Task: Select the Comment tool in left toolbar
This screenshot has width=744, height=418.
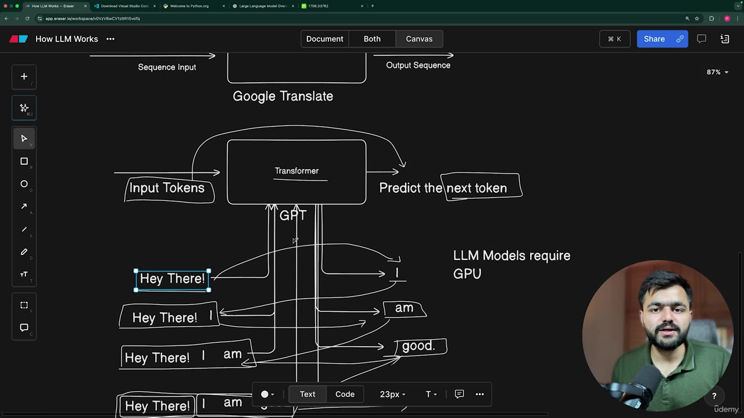Action: click(24, 327)
